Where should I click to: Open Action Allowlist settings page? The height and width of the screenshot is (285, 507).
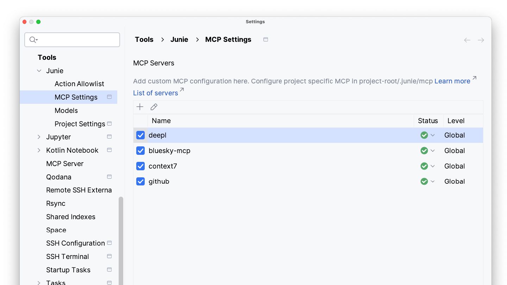(79, 84)
